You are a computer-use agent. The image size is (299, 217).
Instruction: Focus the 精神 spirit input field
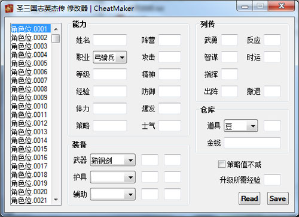click(x=170, y=74)
